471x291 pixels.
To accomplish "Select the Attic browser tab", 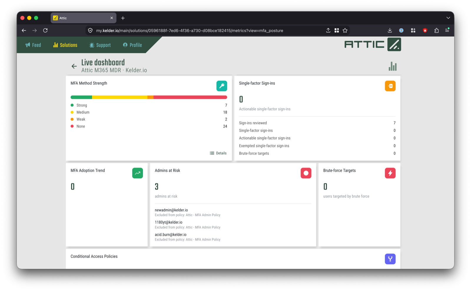I will coord(83,18).
